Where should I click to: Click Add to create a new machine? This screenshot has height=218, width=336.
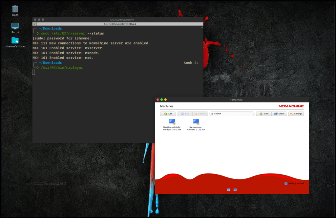[168, 114]
